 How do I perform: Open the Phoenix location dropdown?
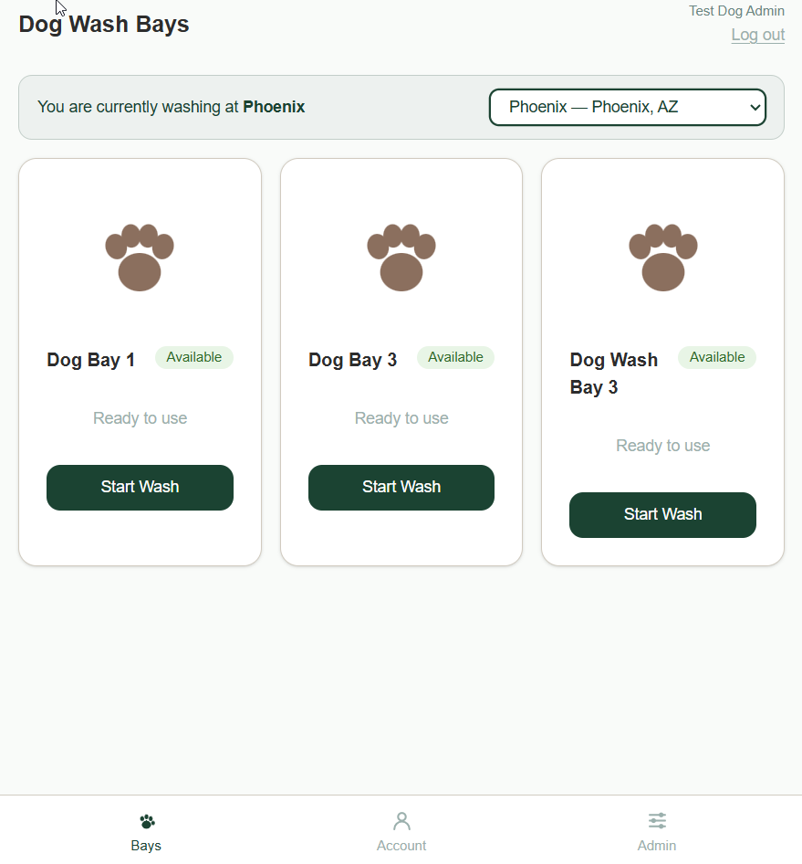(x=627, y=107)
